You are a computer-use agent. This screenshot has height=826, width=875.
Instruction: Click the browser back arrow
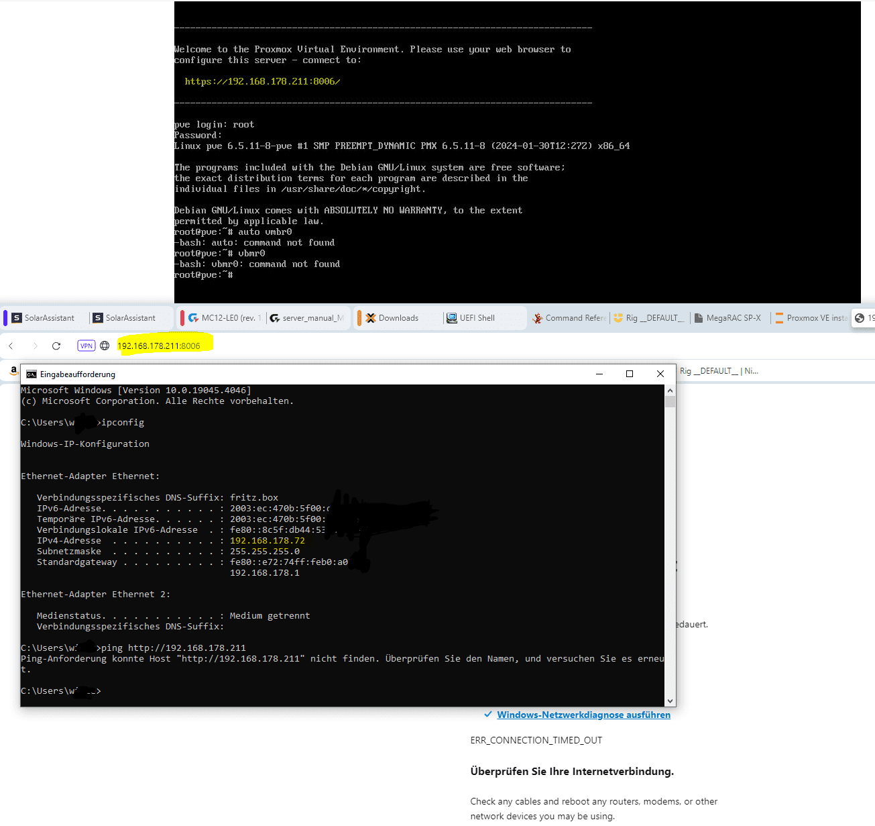[x=11, y=346]
